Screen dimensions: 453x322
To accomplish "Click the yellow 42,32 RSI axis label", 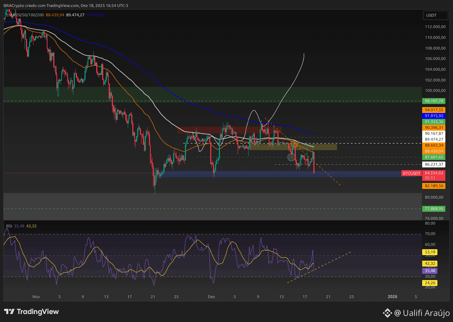I will click(429, 263).
